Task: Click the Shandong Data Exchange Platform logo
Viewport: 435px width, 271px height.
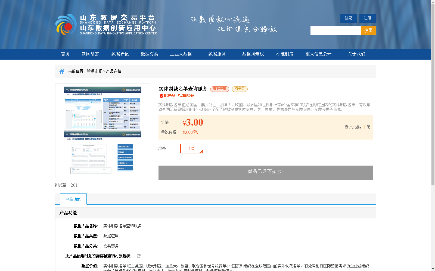Action: pyautogui.click(x=106, y=24)
